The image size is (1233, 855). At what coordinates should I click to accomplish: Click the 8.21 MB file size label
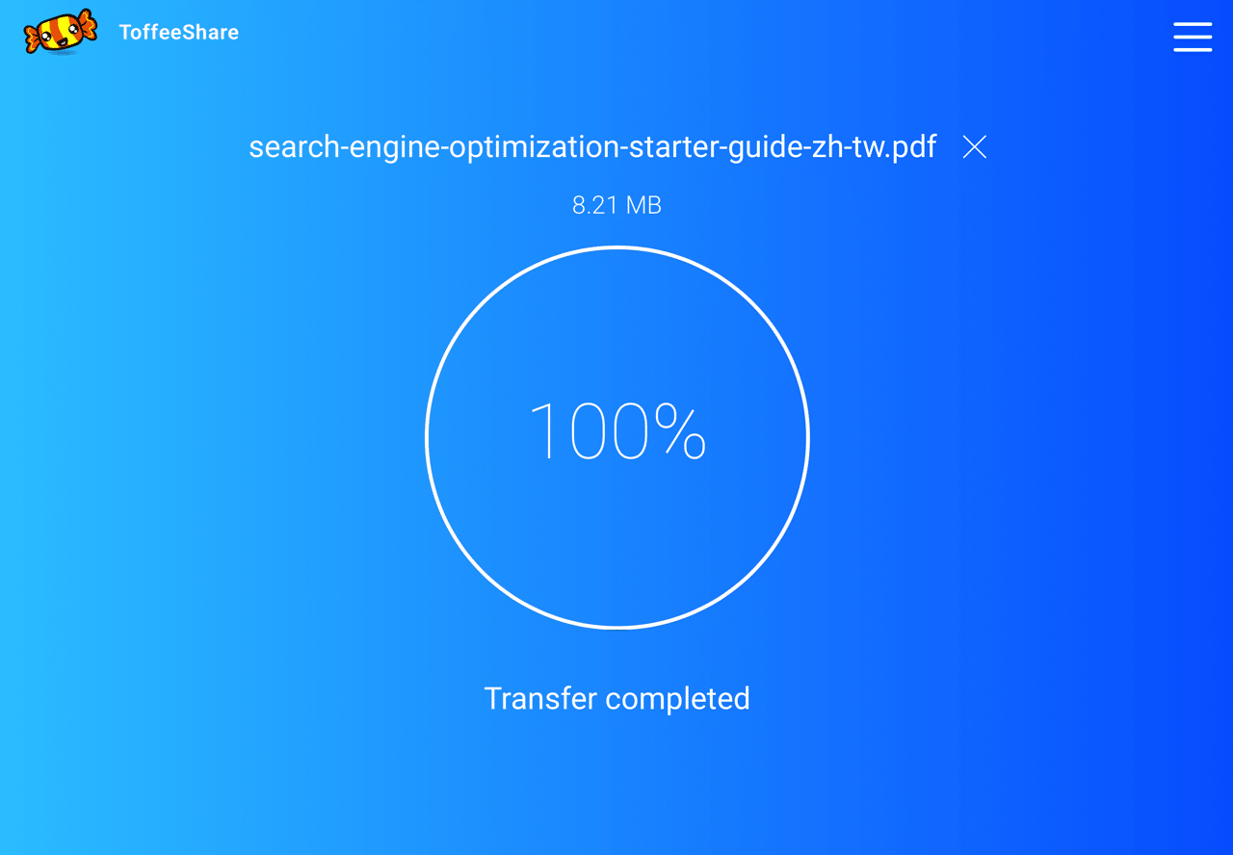coord(616,204)
